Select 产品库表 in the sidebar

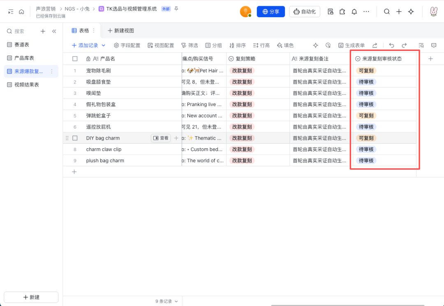pos(24,58)
